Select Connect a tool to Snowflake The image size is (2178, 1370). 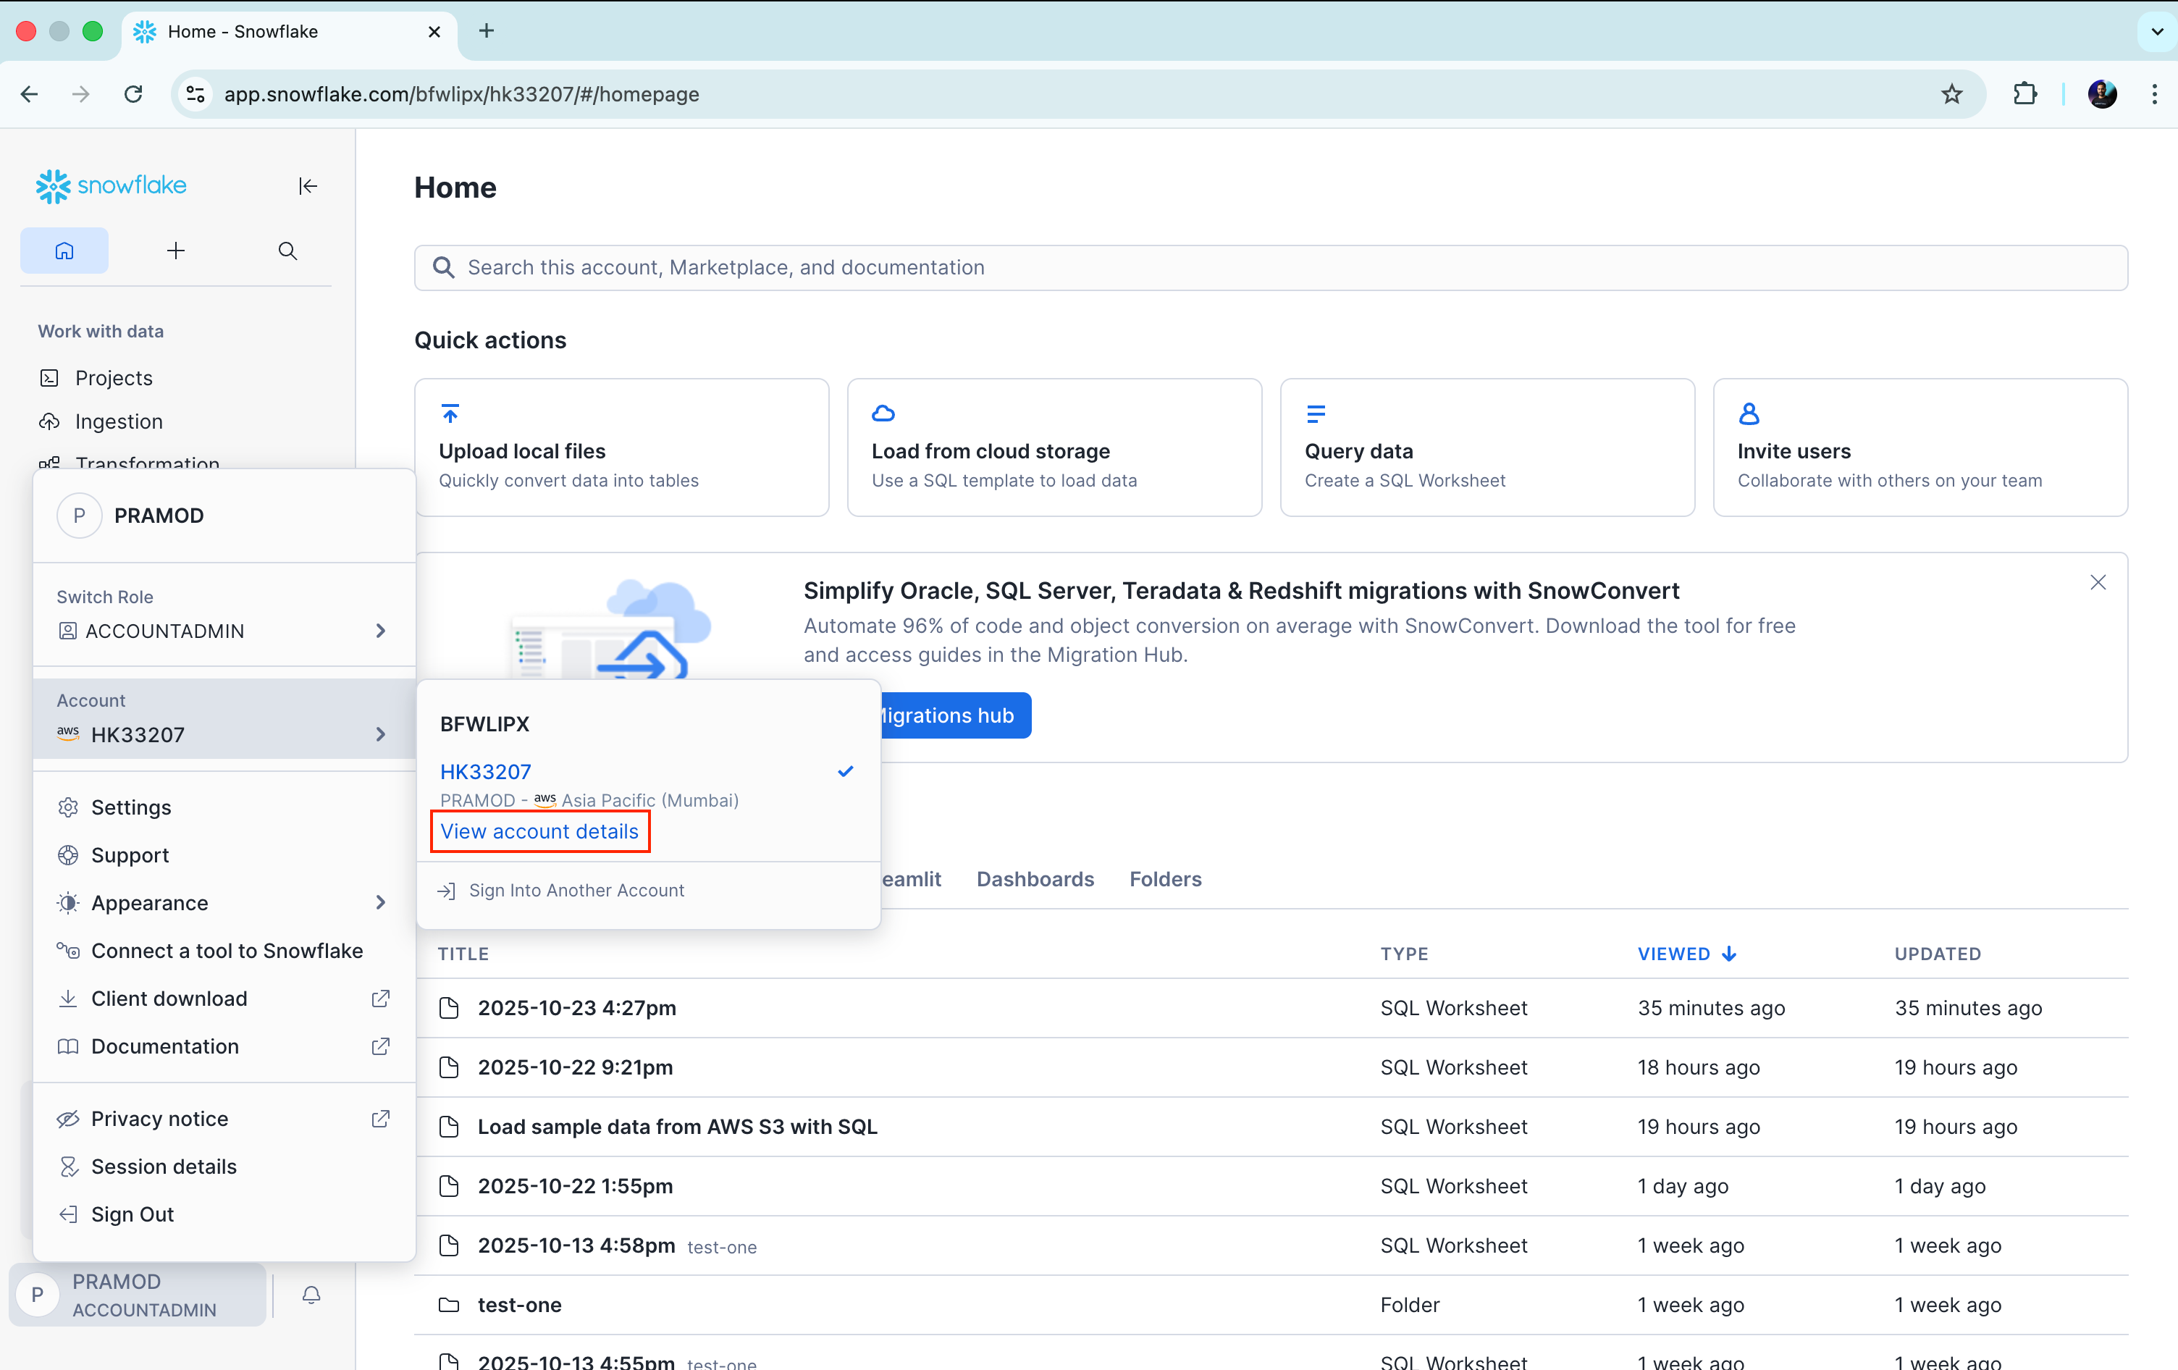tap(224, 951)
